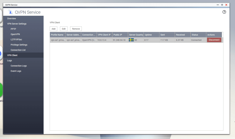
Task: Click Add to create VPN profile
Action: point(53,29)
